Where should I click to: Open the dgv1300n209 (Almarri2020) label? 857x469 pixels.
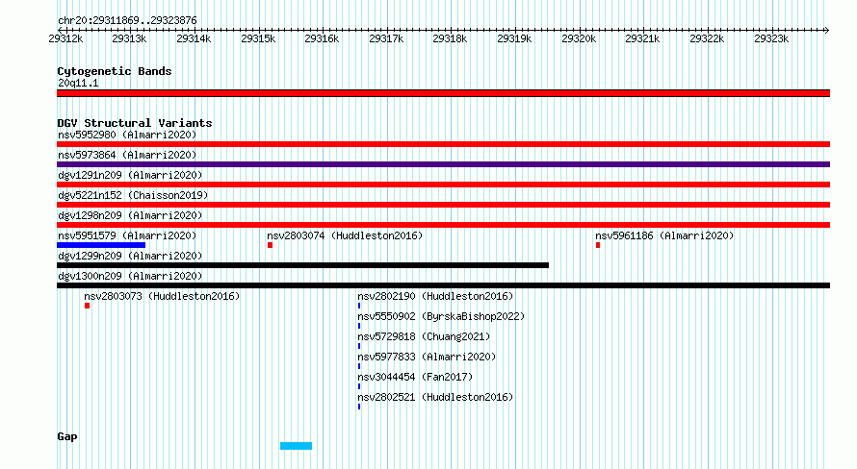(130, 276)
